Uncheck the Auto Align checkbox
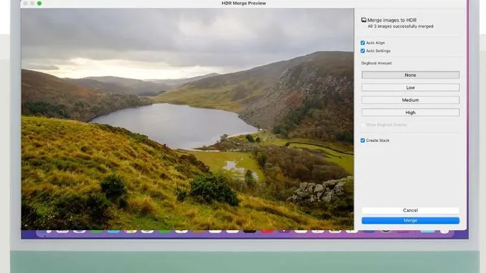 point(363,43)
